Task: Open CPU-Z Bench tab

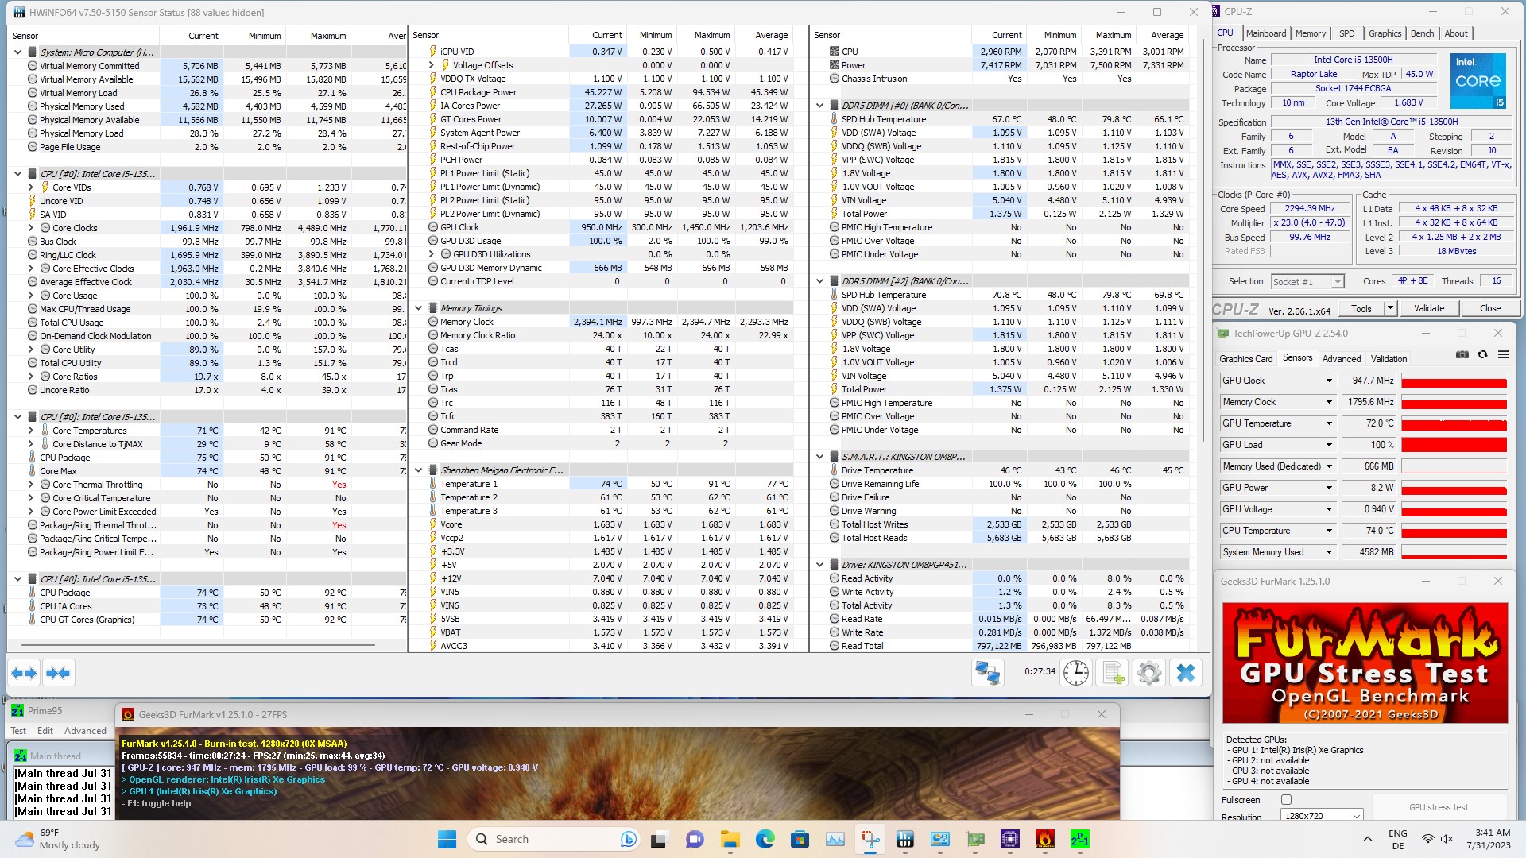Action: (1423, 33)
